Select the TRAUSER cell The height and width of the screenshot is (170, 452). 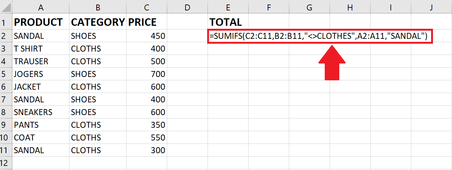click(x=41, y=61)
